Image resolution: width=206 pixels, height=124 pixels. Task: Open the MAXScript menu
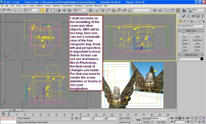coord(98,5)
